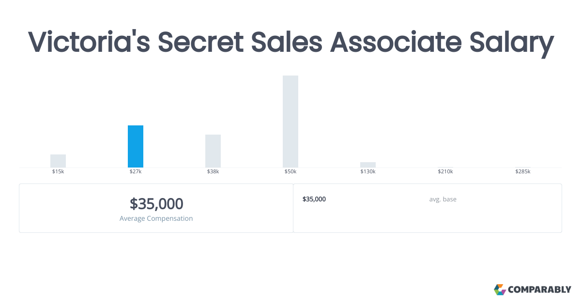Click the Comparably logo icon
This screenshot has height=305, width=581.
tap(500, 290)
